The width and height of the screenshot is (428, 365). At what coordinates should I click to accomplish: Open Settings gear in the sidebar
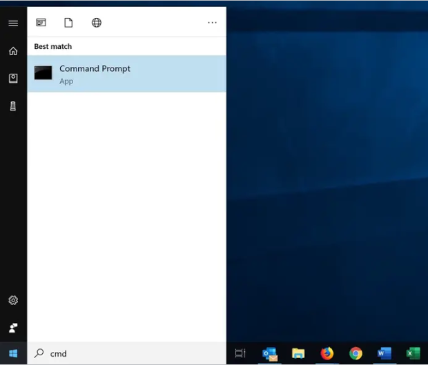coord(13,300)
